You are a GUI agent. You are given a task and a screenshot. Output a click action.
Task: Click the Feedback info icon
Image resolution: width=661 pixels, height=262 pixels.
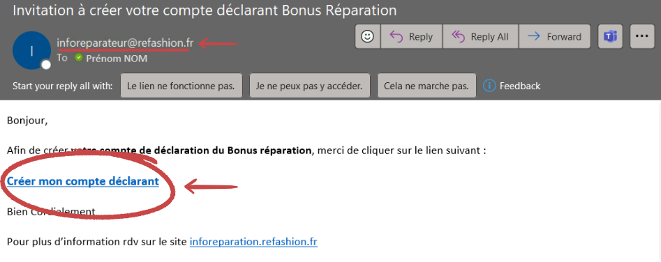pyautogui.click(x=489, y=86)
